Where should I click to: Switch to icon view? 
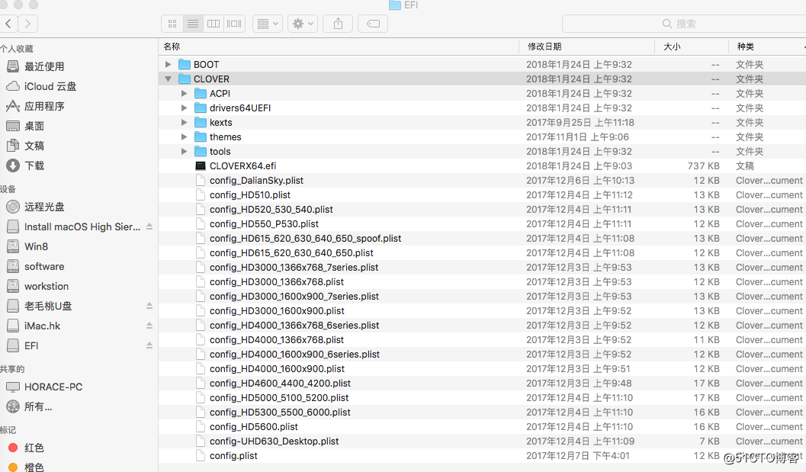coord(172,24)
